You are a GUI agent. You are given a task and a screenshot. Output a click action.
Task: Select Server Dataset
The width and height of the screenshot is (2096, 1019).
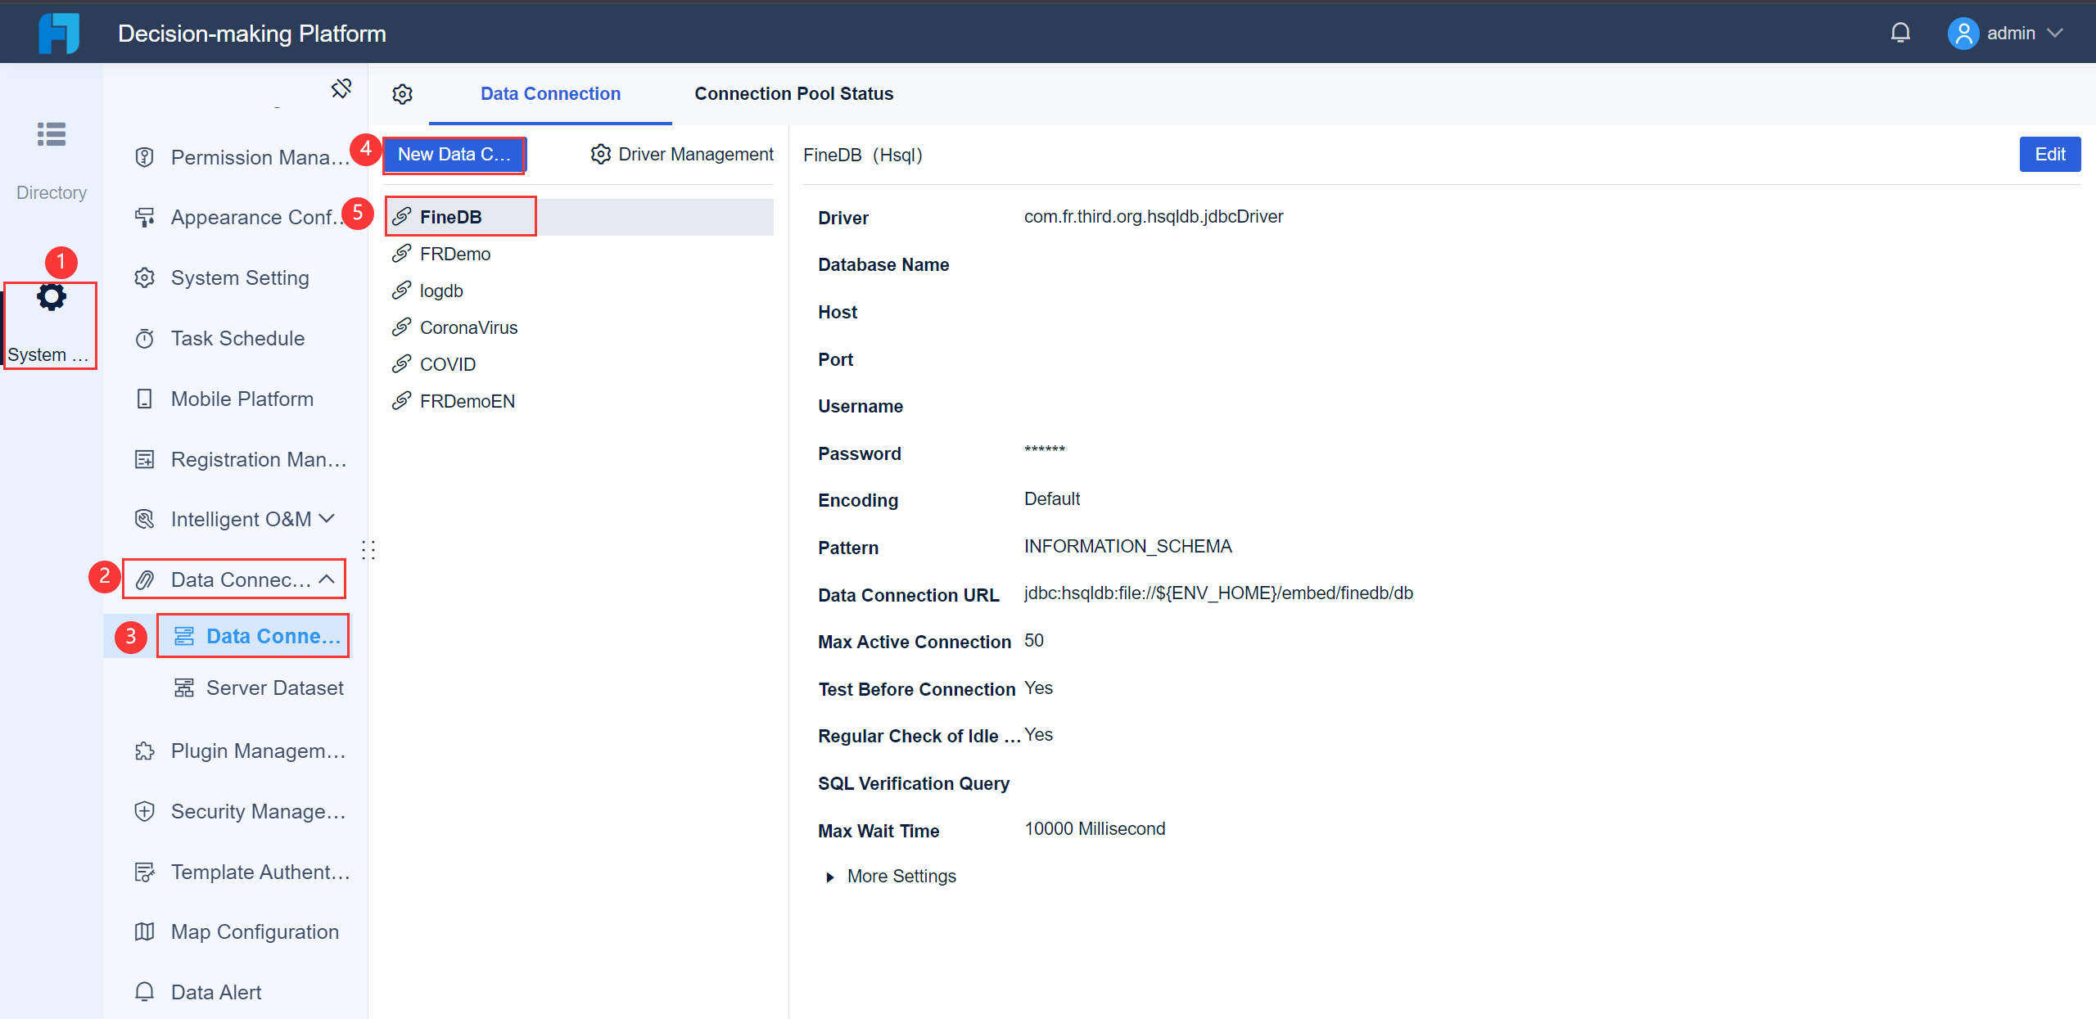tap(275, 688)
